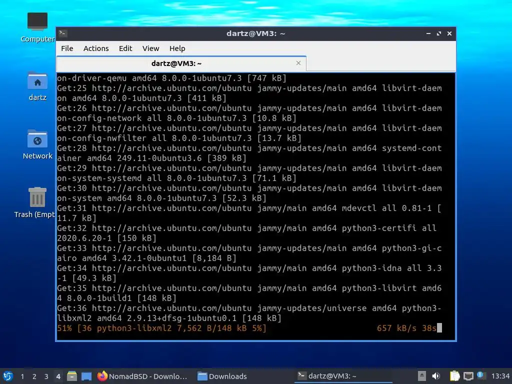
Task: Click the 13:34 clock in the panel
Action: [500, 376]
